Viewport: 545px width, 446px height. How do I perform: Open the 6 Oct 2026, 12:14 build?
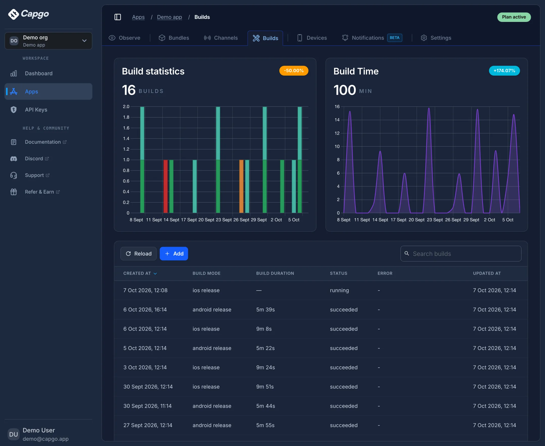pyautogui.click(x=321, y=329)
